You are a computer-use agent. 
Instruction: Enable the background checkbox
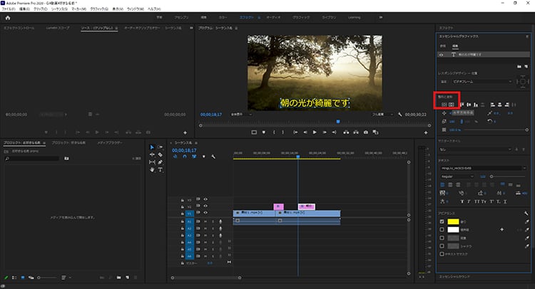point(442,238)
